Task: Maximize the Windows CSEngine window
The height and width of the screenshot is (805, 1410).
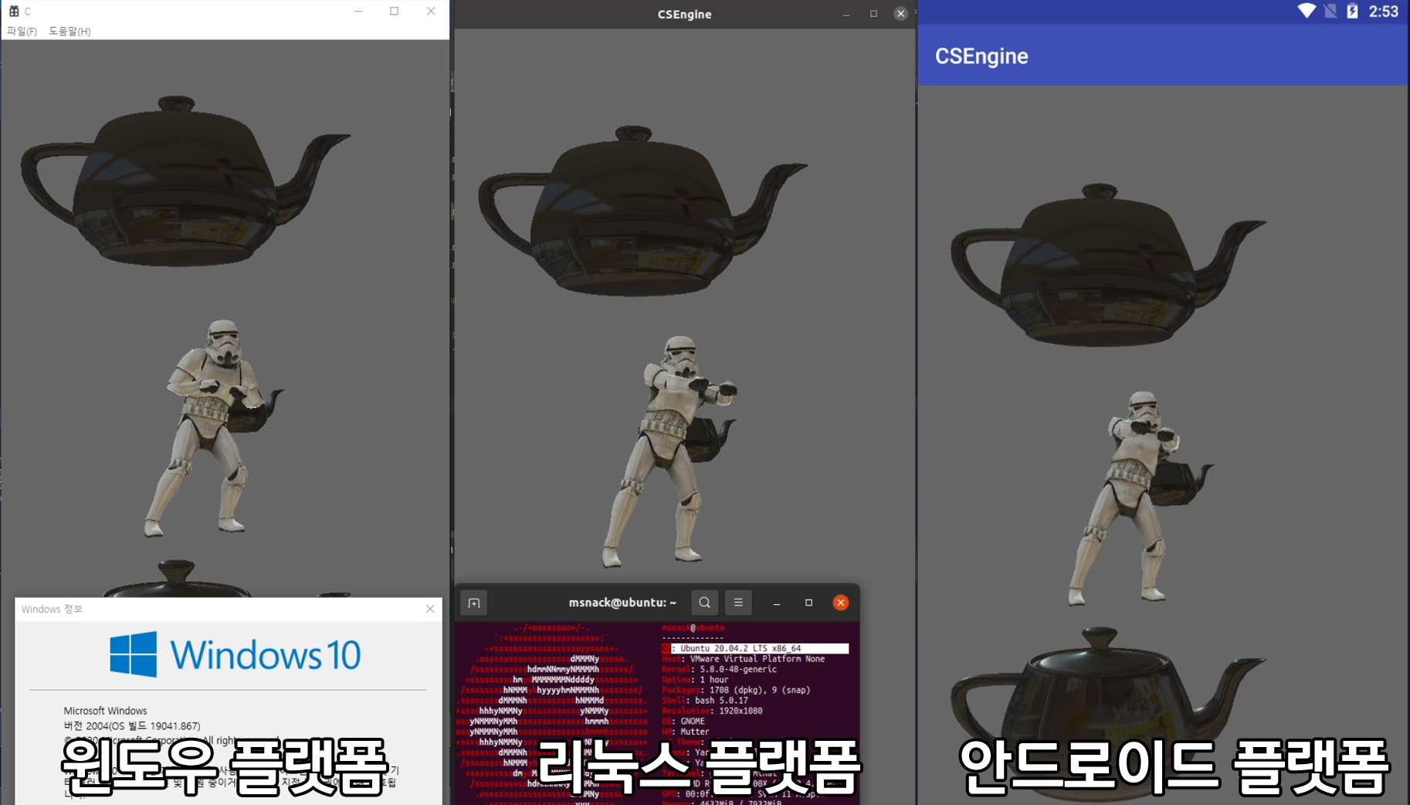Action: click(395, 11)
